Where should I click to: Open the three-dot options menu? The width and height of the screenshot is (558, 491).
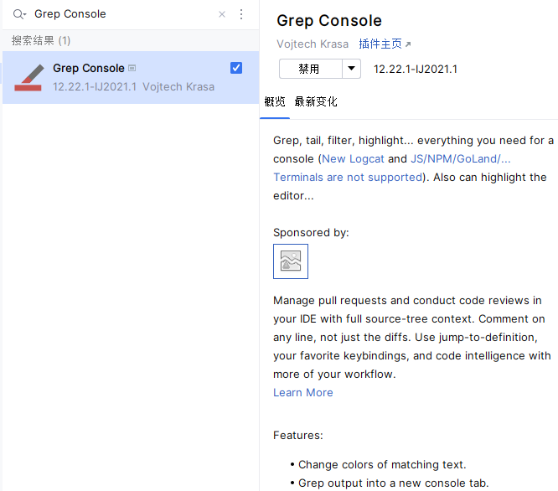(x=241, y=14)
